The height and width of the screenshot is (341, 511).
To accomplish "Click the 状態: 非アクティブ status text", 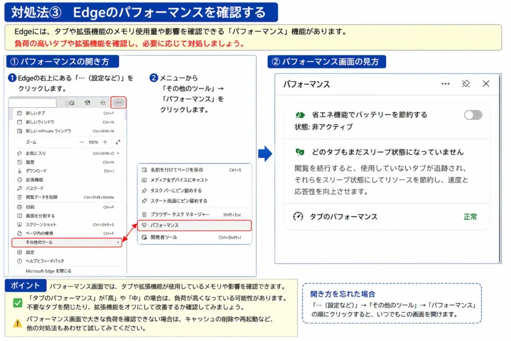I will click(x=323, y=127).
